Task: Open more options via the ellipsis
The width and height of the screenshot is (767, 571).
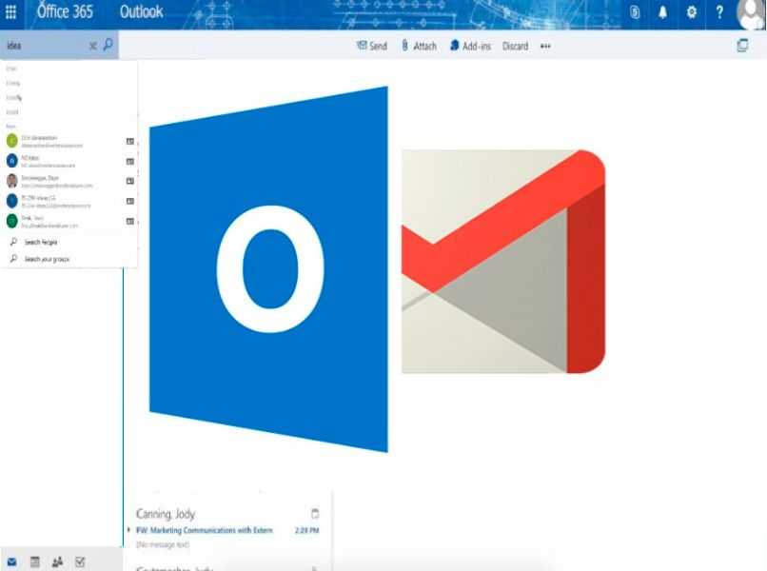Action: 545,46
